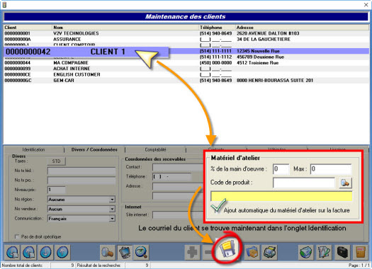Click the Max value field
372x269 pixels.
pyautogui.click(x=331, y=169)
